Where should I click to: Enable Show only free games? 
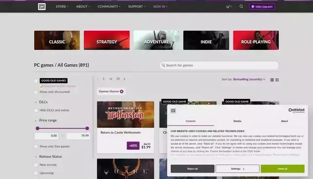[36, 147]
